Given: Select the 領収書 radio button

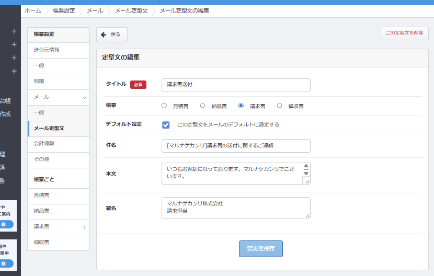Looking at the screenshot, I should (279, 106).
